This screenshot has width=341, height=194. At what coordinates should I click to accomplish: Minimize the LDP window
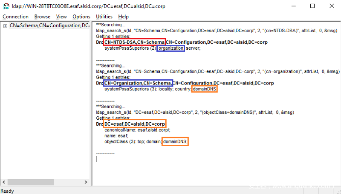click(292, 6)
